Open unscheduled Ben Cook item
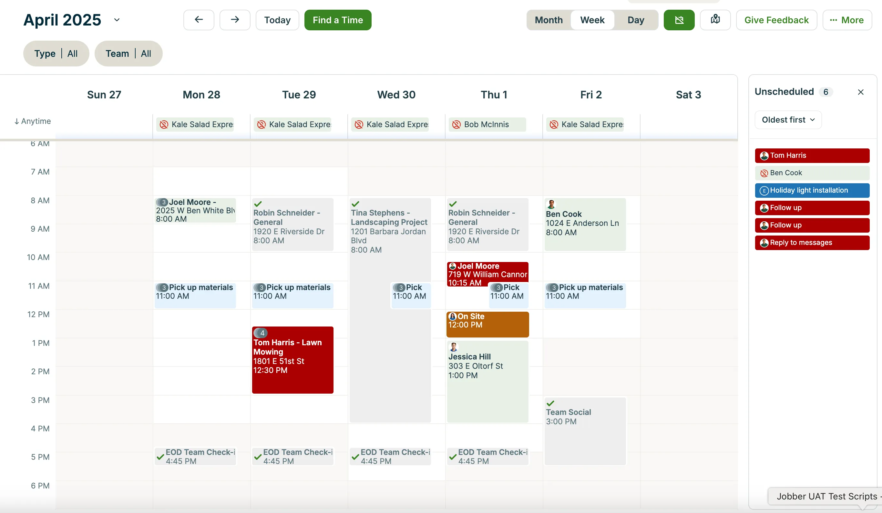 point(812,173)
